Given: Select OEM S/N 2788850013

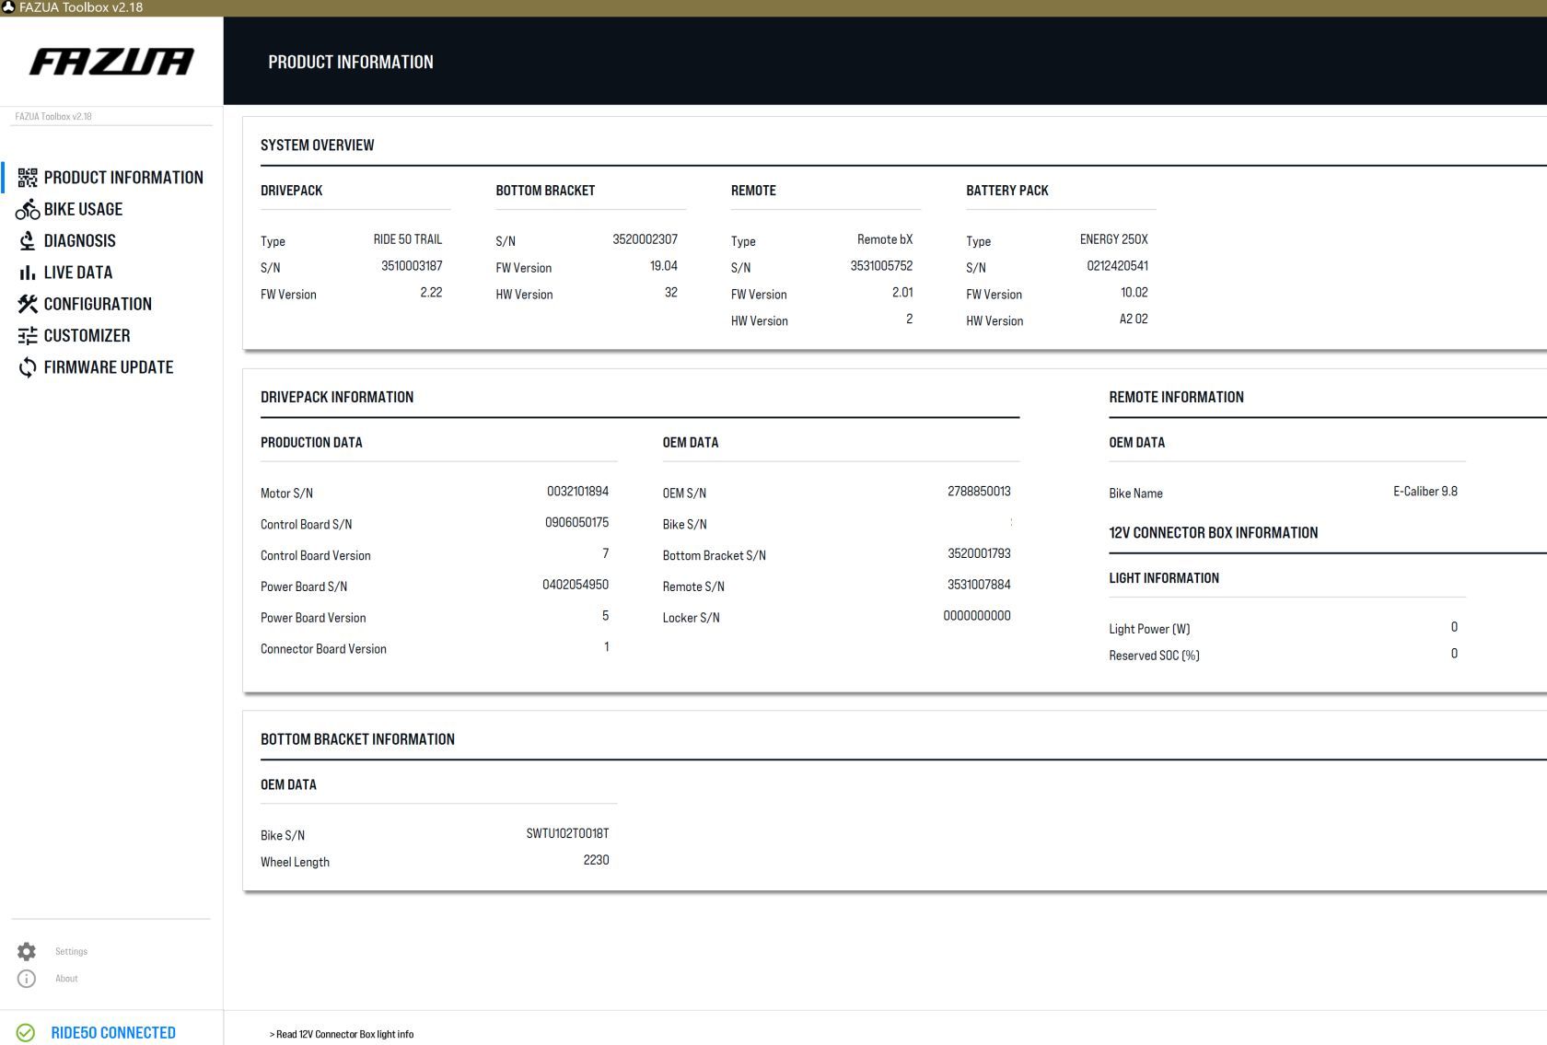Looking at the screenshot, I should point(979,492).
